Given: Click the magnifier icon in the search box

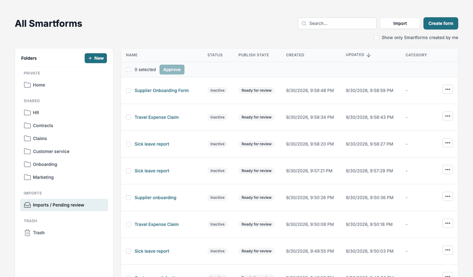Looking at the screenshot, I should click(304, 24).
